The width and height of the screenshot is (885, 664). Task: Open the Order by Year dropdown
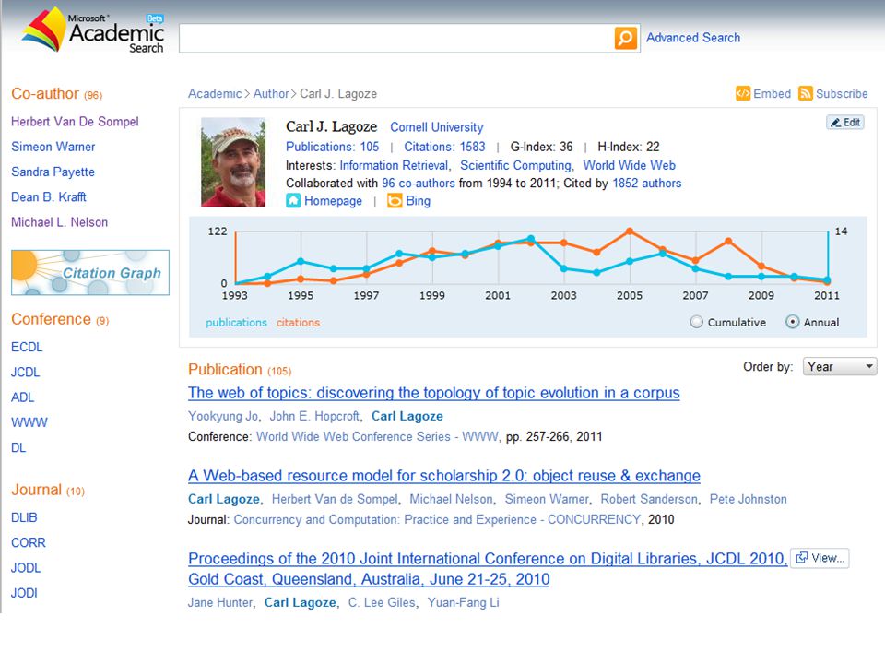click(x=839, y=367)
